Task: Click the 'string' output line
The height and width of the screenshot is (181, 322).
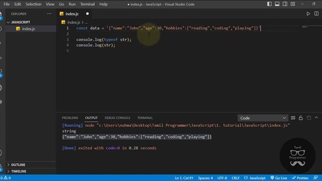Action: [x=69, y=131]
